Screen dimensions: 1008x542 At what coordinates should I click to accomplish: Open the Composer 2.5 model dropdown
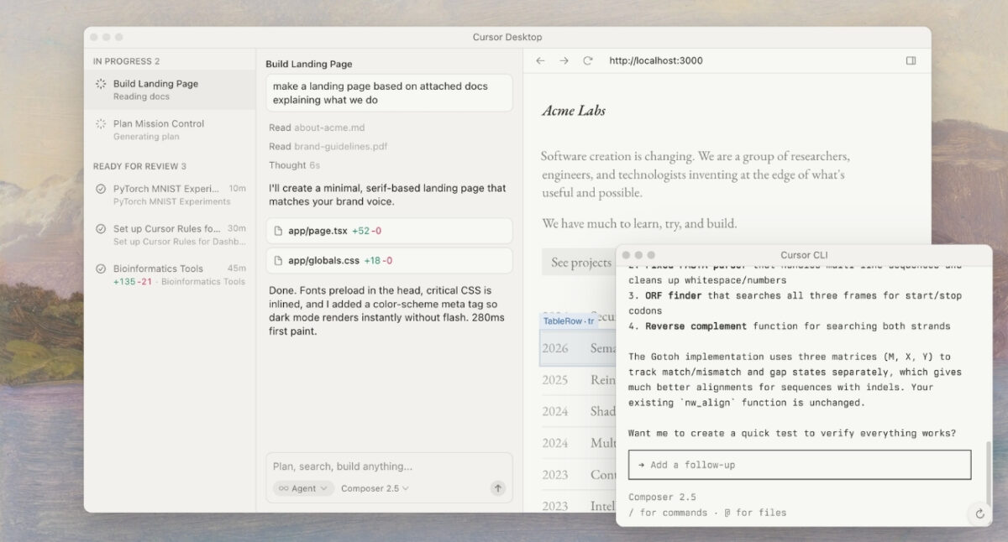(375, 488)
